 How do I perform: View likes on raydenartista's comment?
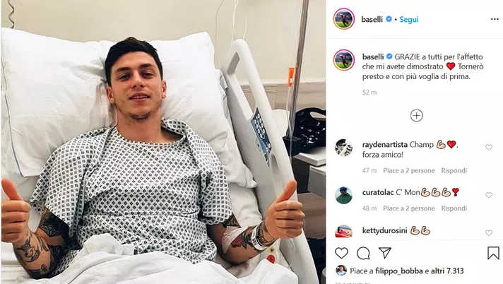tap(409, 170)
